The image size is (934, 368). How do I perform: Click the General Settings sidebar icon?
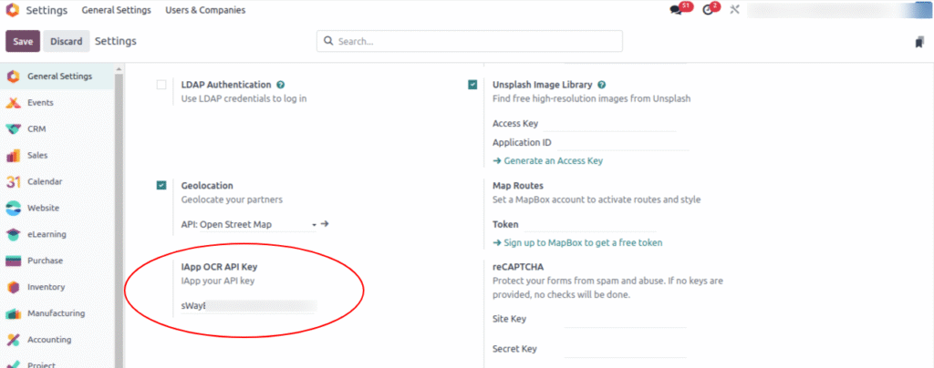tap(13, 77)
